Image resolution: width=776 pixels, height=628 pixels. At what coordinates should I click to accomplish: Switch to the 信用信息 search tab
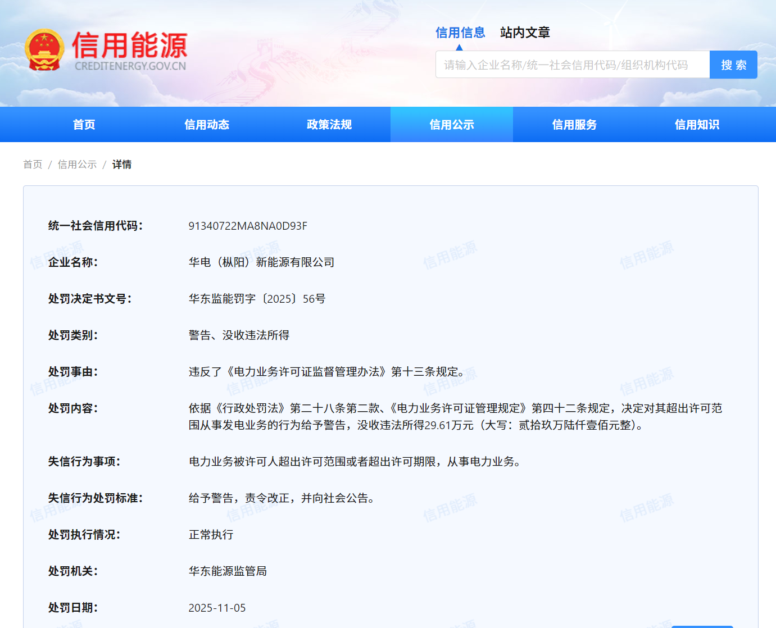coord(460,33)
